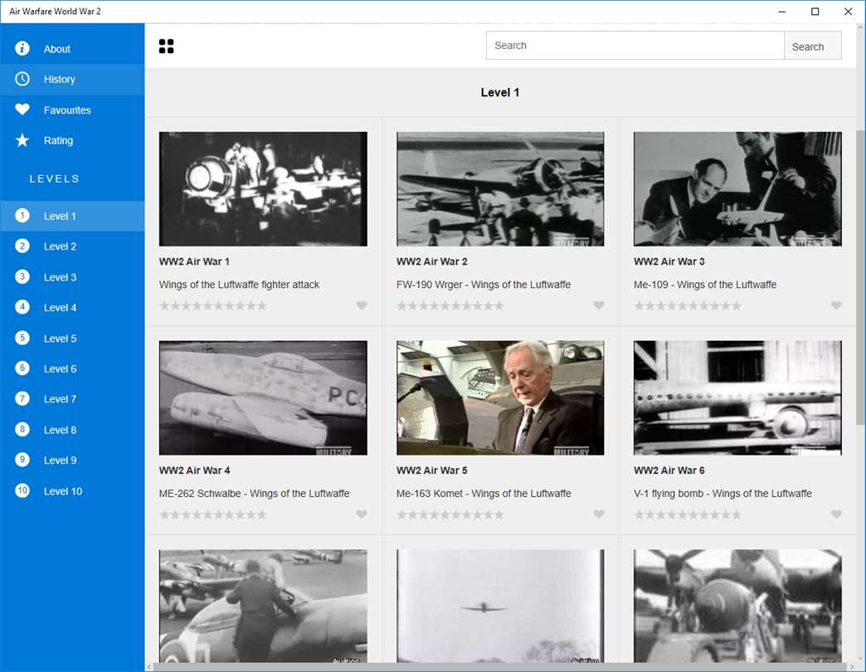Click the grid view icon in the toolbar
Viewport: 866px width, 672px height.
(166, 46)
